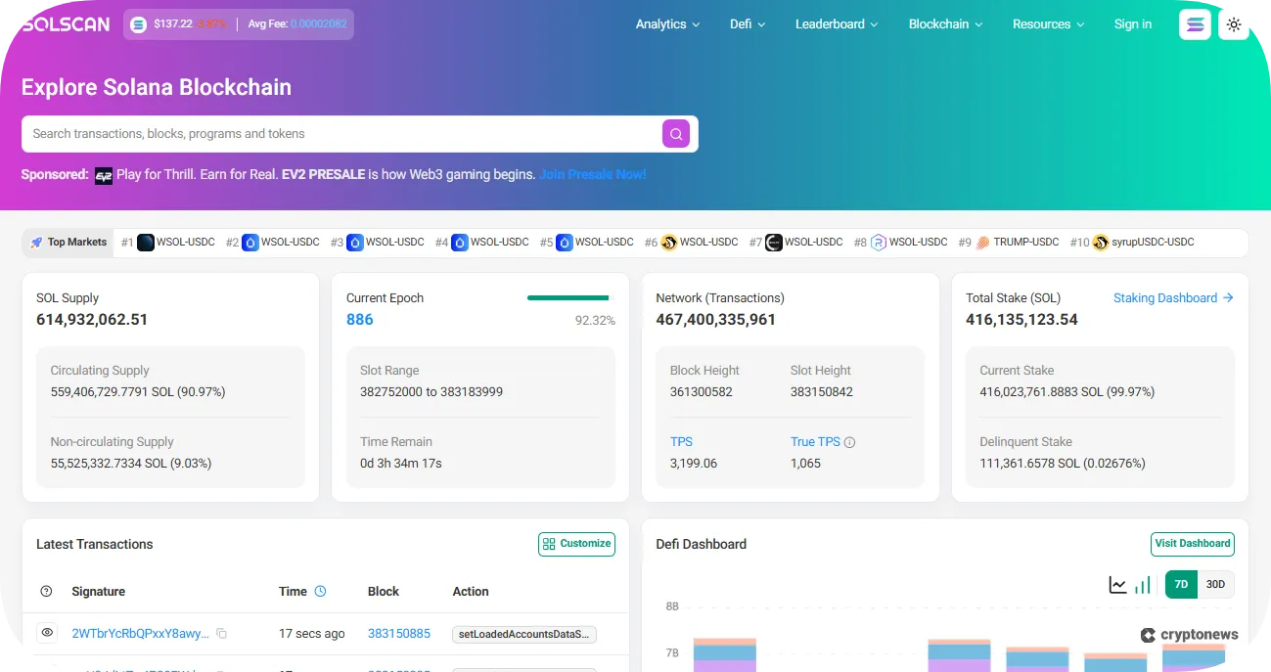Click the magnifier search icon in the search bar
The width and height of the screenshot is (1271, 672).
(676, 133)
